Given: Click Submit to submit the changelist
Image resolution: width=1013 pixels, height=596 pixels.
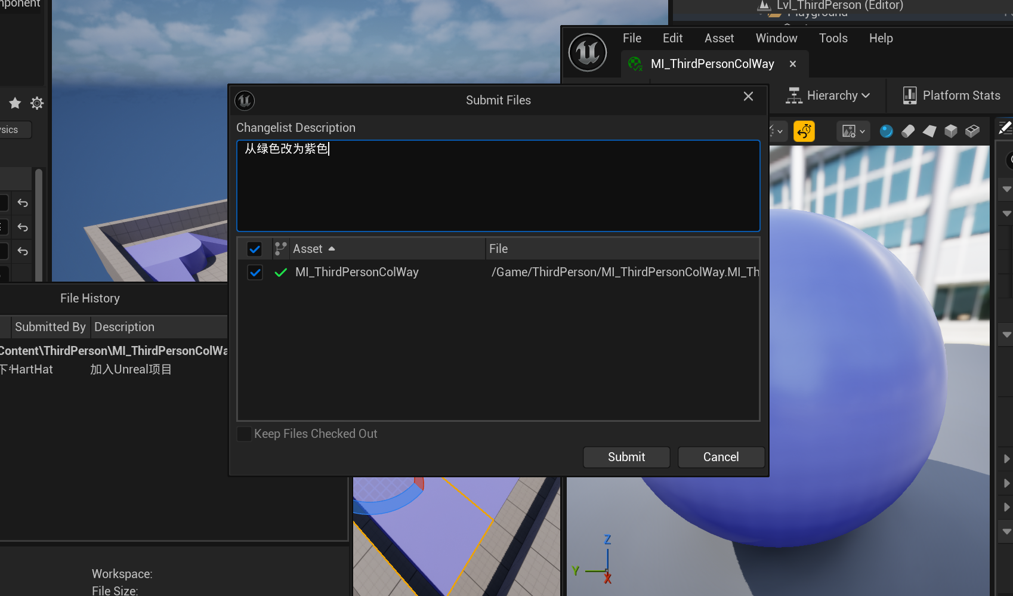Looking at the screenshot, I should click(626, 457).
